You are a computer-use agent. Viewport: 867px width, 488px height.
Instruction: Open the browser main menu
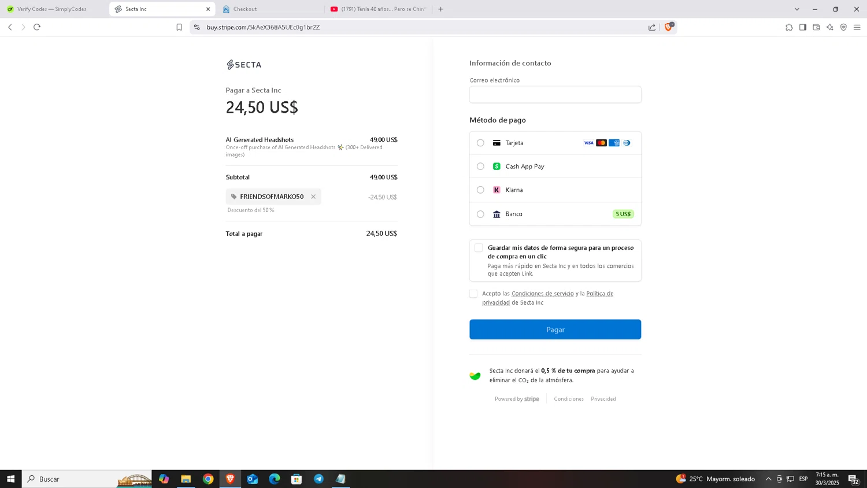click(857, 27)
